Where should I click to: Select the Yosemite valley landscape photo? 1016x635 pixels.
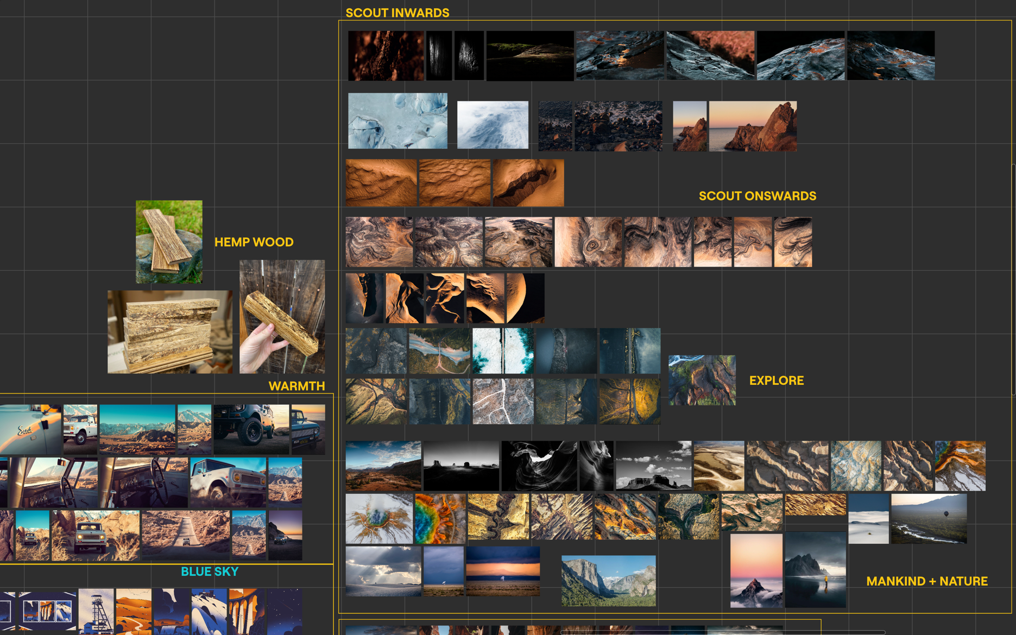tap(608, 580)
